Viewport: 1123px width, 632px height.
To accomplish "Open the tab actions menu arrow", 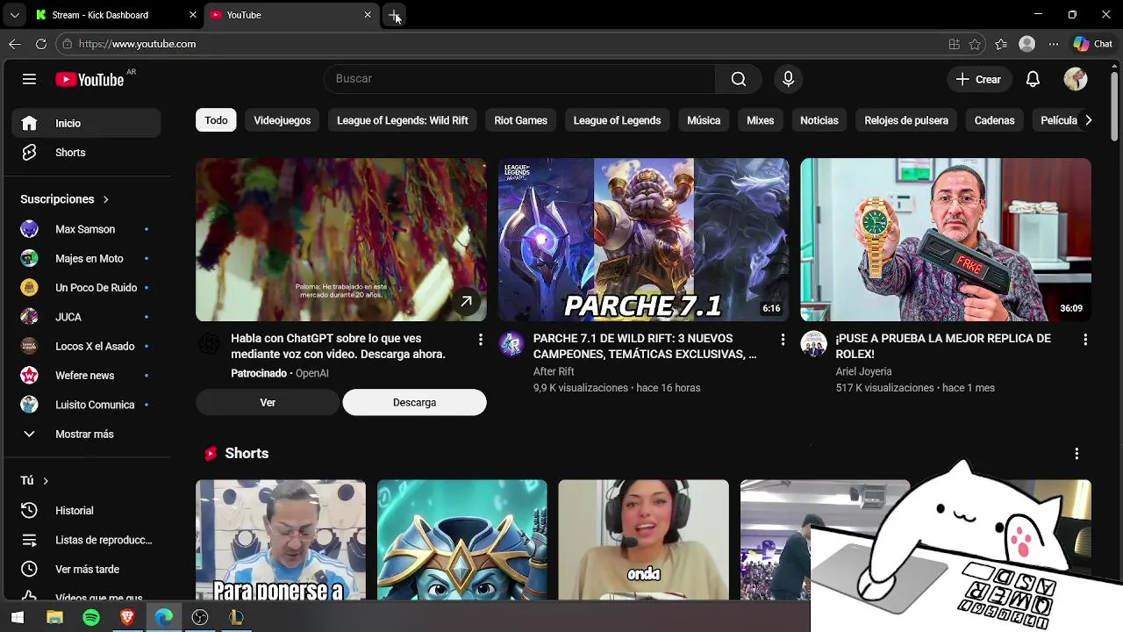I will pyautogui.click(x=15, y=15).
